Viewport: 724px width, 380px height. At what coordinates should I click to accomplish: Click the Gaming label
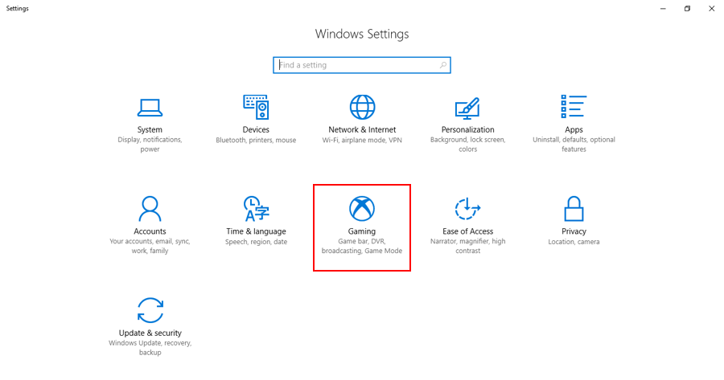pyautogui.click(x=362, y=231)
